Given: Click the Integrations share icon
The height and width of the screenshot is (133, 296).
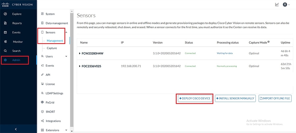Looking at the screenshot, I should point(42,121).
